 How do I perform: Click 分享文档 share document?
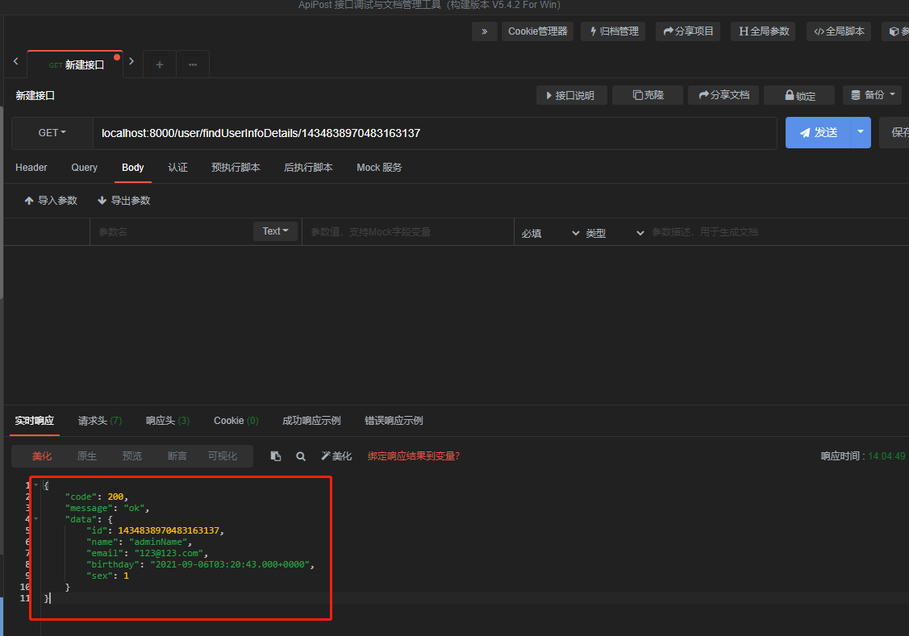tap(724, 95)
